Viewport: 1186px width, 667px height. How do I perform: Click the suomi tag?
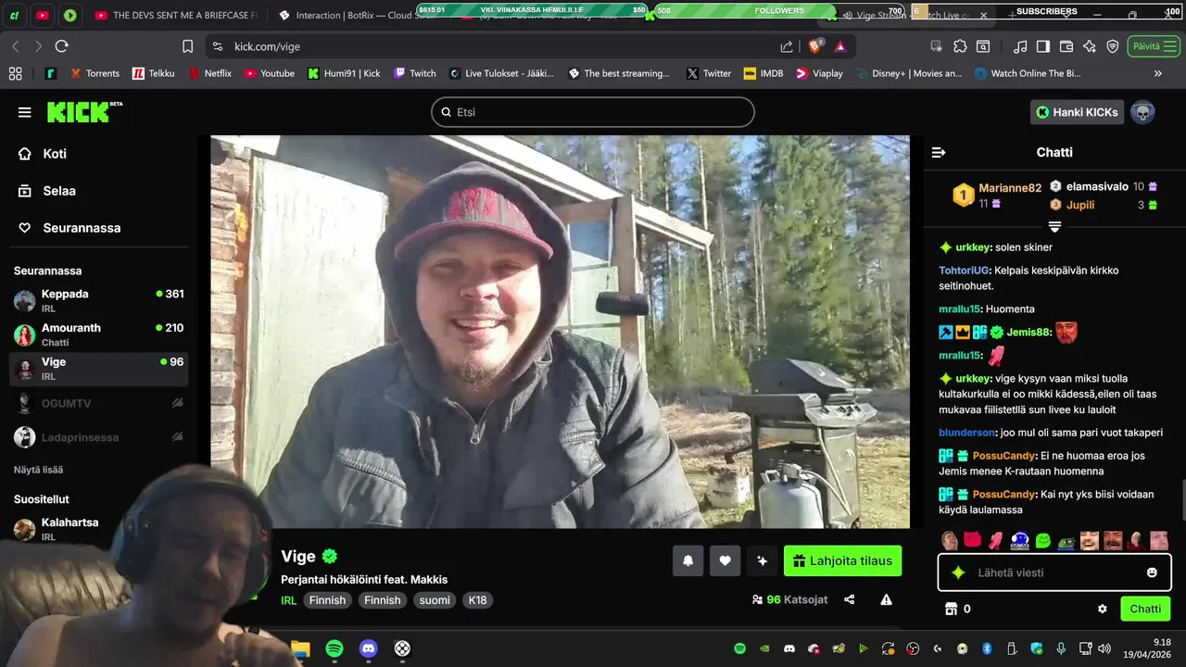[435, 600]
